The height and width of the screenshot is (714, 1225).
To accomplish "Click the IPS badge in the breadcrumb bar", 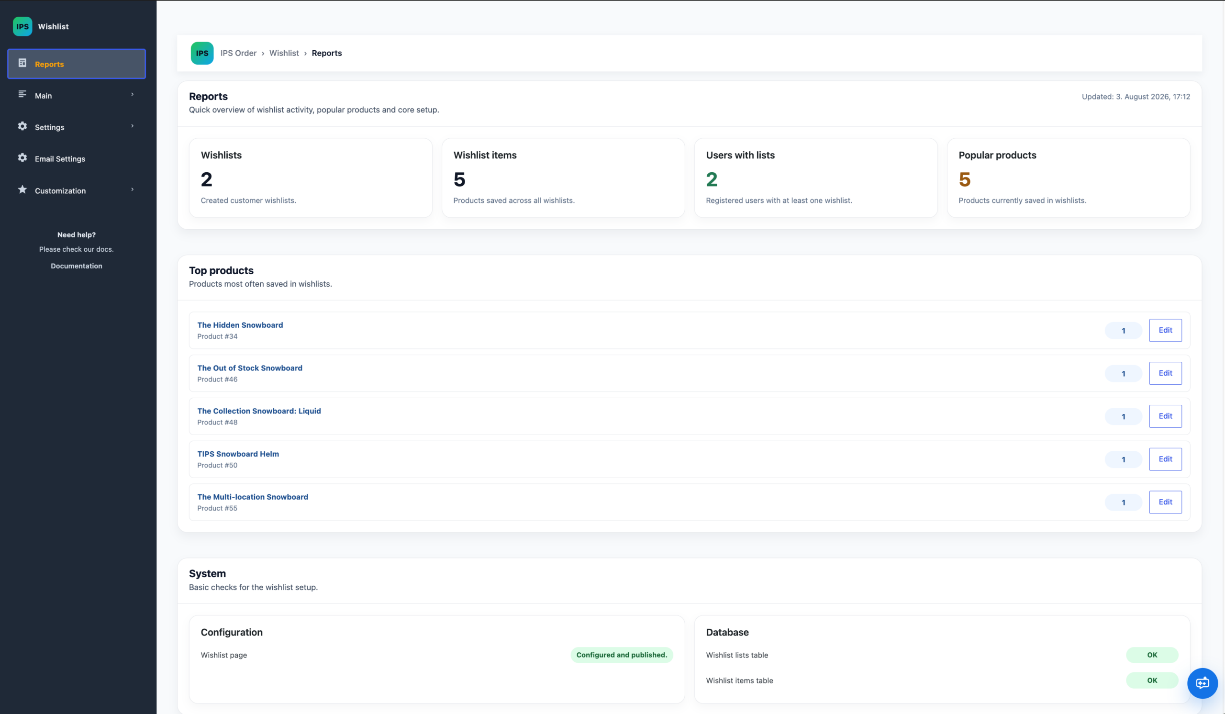I will coord(202,53).
